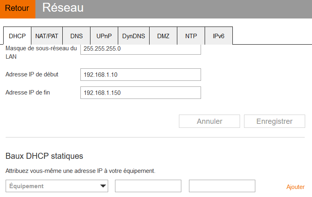The image size is (312, 197).
Task: Focus the Adresse IP de début field
Action: tap(140, 75)
